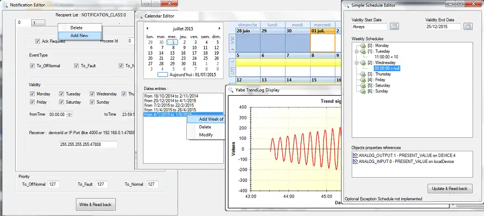484x216 pixels.
Task: Go to next month in calendar
Action: 219,28
